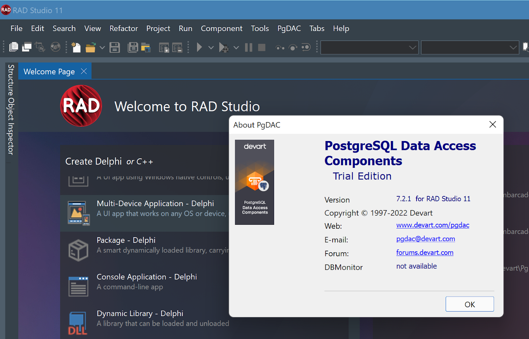Image resolution: width=529 pixels, height=339 pixels.
Task: Click the pgdac@devart.com email link
Action: click(426, 239)
